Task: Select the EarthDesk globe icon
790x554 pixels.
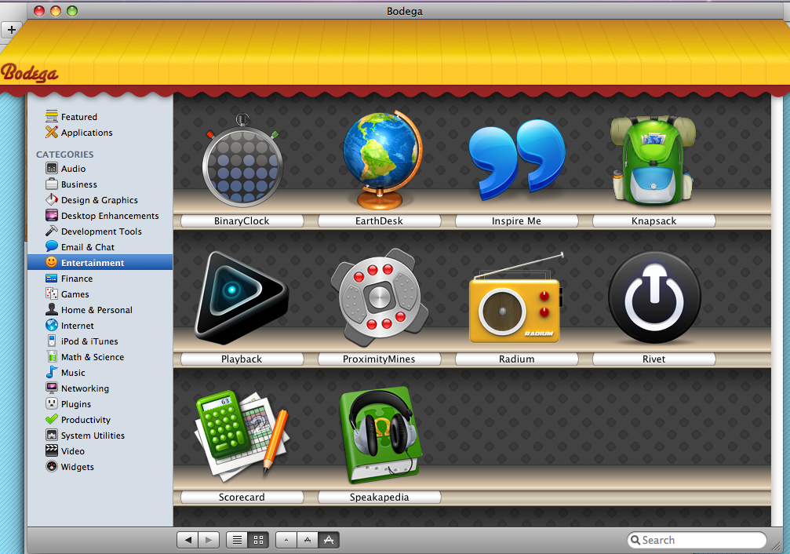Action: [381, 160]
